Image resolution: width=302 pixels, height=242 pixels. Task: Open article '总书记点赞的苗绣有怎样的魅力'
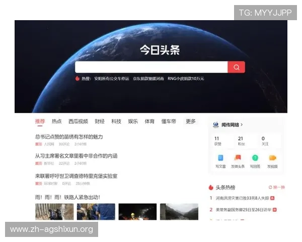click(69, 137)
